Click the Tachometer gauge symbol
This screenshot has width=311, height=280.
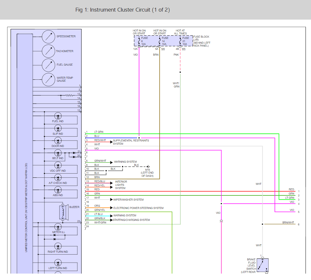coord(48,51)
